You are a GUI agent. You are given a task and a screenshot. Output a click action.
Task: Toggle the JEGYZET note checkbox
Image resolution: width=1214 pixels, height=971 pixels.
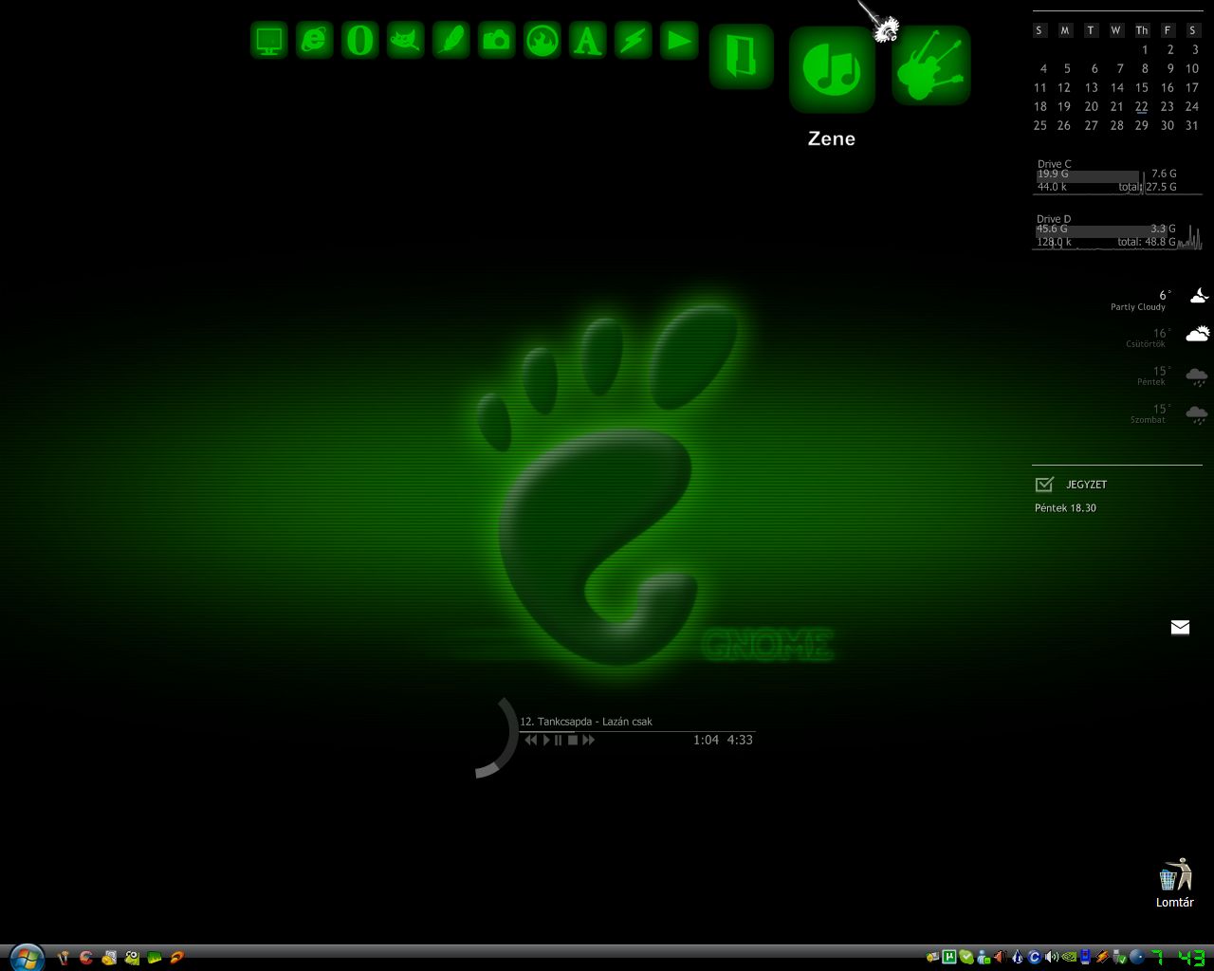(x=1044, y=485)
